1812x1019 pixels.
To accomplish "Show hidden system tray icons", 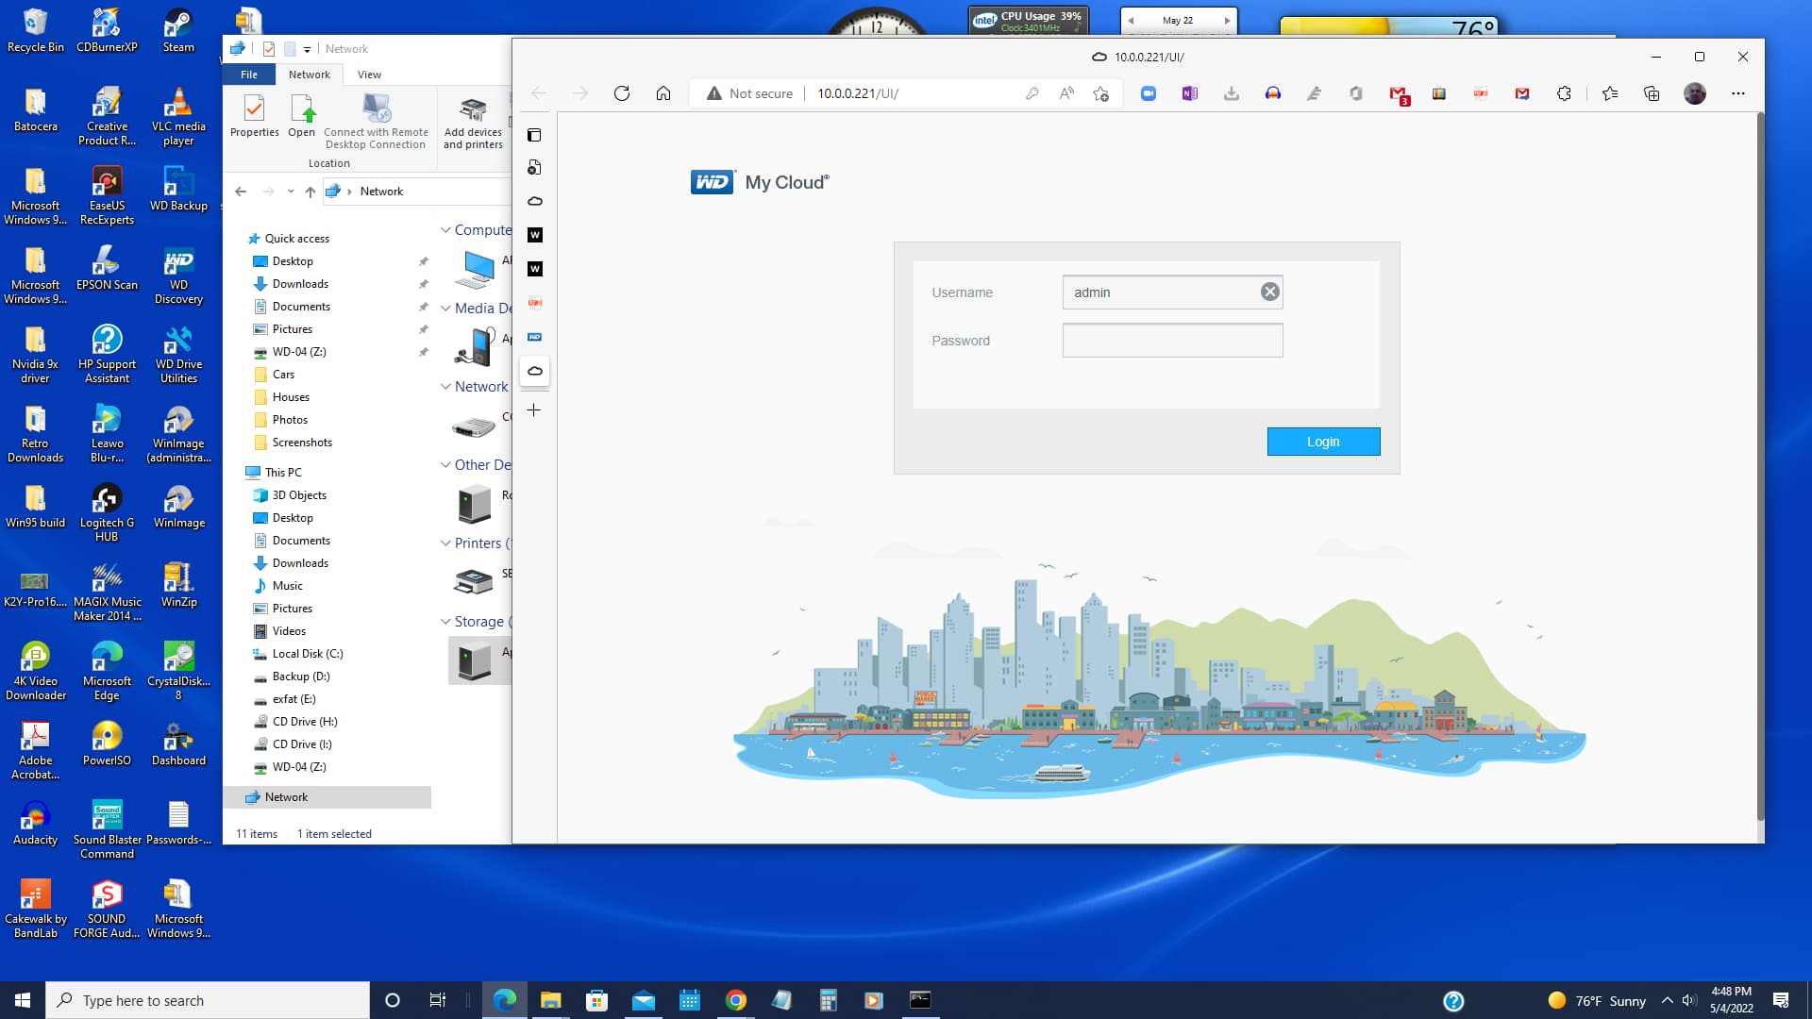I will coord(1667,1000).
